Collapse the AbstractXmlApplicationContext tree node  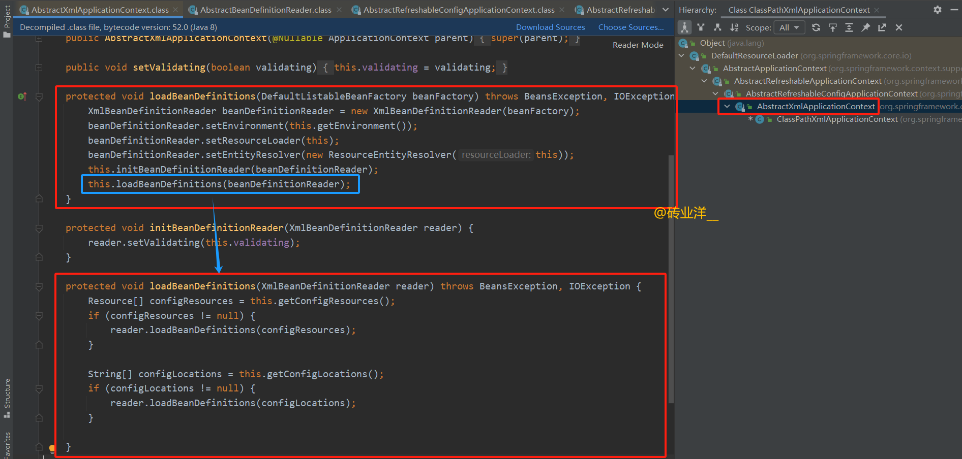click(x=727, y=107)
